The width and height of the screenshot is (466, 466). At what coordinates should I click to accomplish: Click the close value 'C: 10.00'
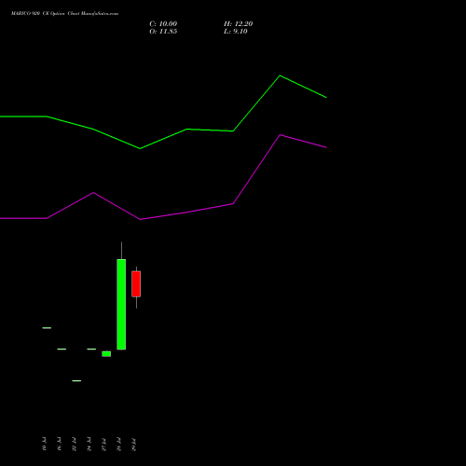tap(163, 24)
